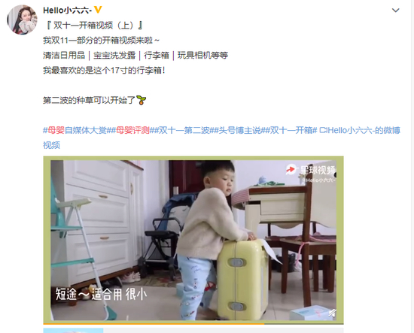
Task: Click the 星球视频 watermark logo in the video
Action: coord(310,170)
